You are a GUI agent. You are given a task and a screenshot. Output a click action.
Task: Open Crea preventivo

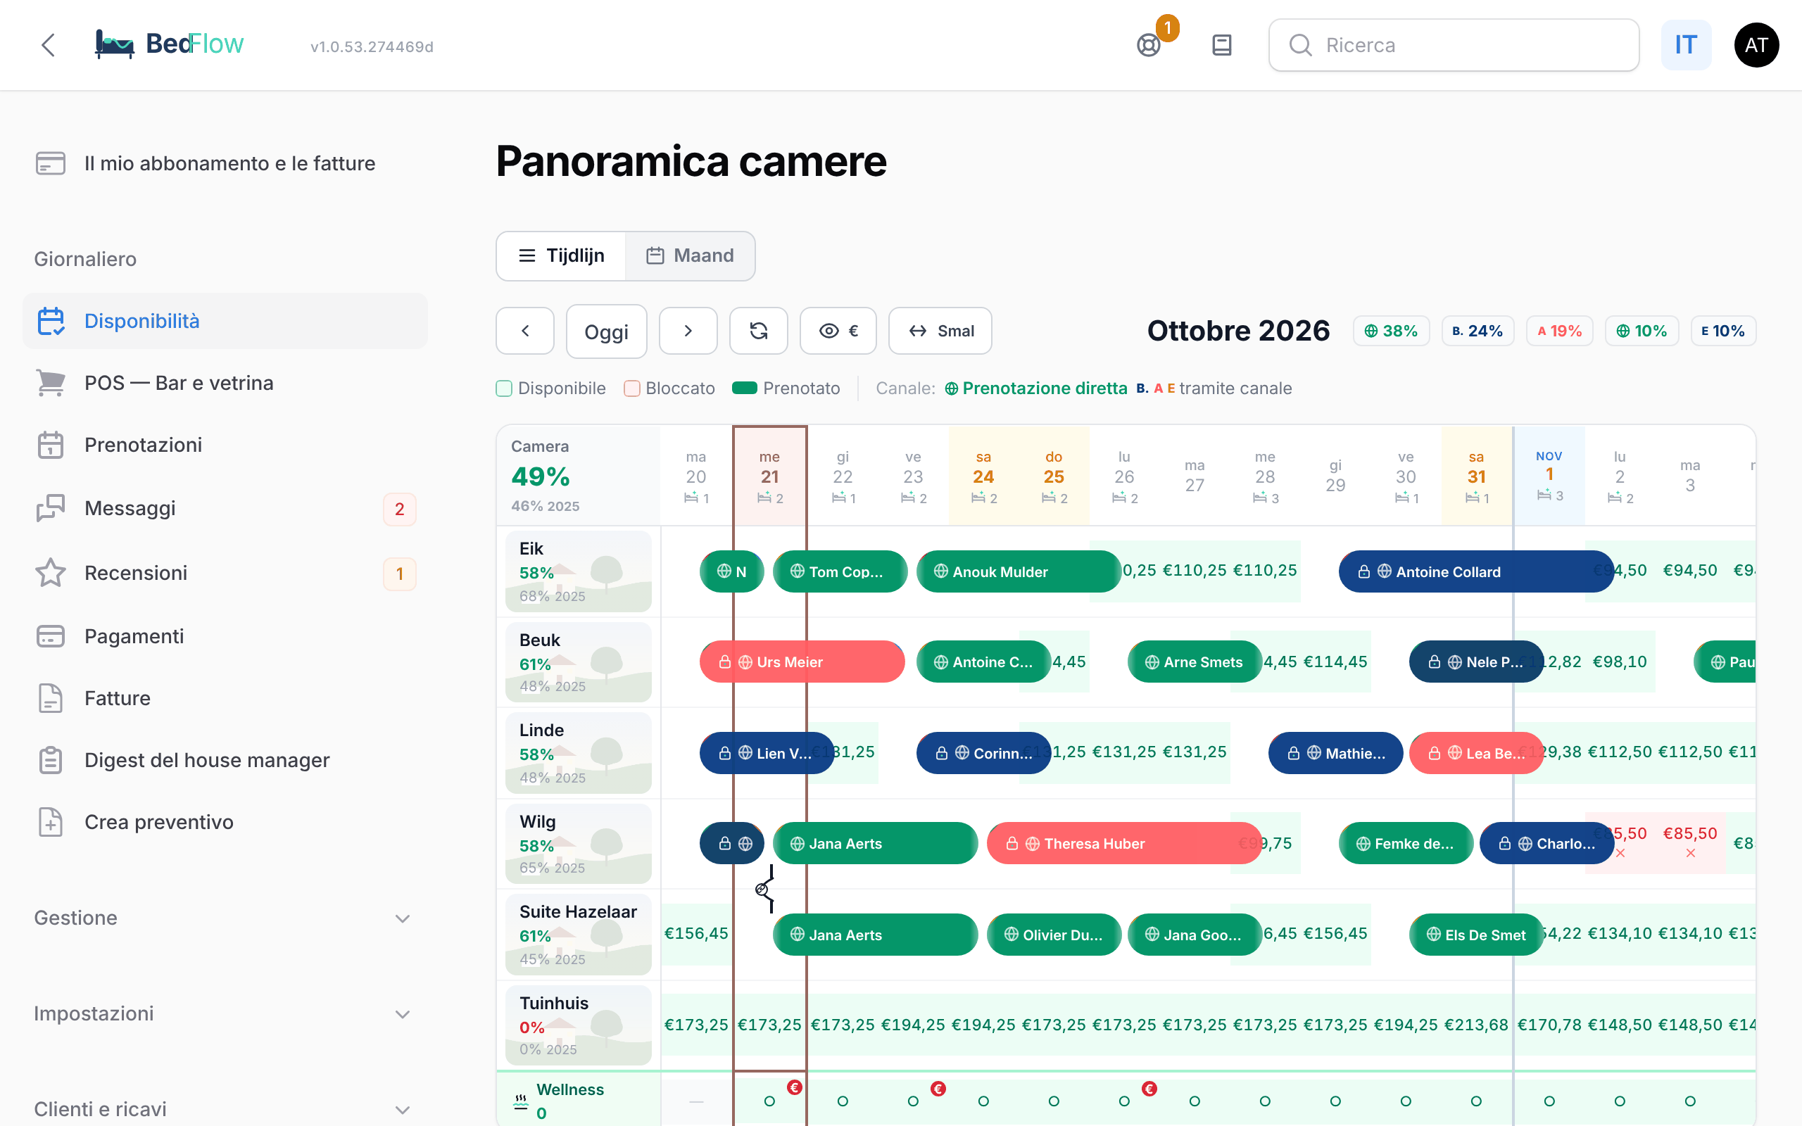225,822
